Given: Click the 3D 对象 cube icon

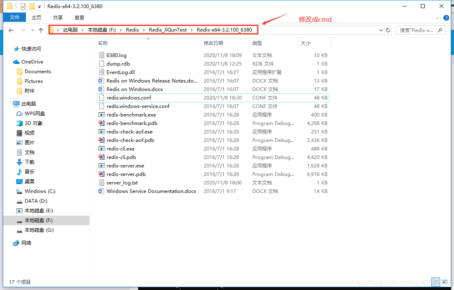Looking at the screenshot, I should click(x=19, y=123).
